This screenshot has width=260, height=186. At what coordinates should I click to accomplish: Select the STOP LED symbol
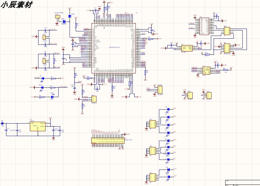click(52, 97)
